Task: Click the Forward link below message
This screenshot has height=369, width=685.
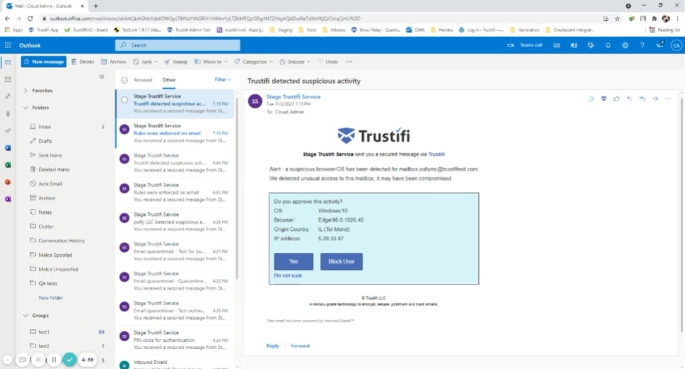Action: pyautogui.click(x=300, y=346)
